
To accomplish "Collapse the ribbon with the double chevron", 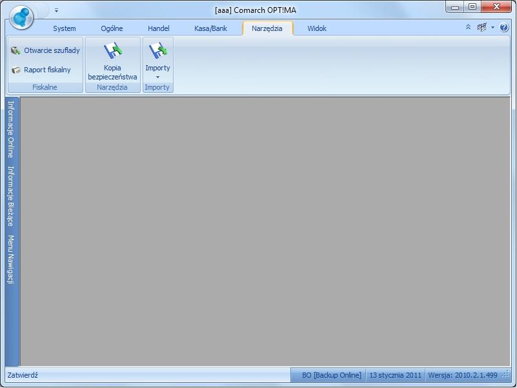I will click(x=468, y=27).
